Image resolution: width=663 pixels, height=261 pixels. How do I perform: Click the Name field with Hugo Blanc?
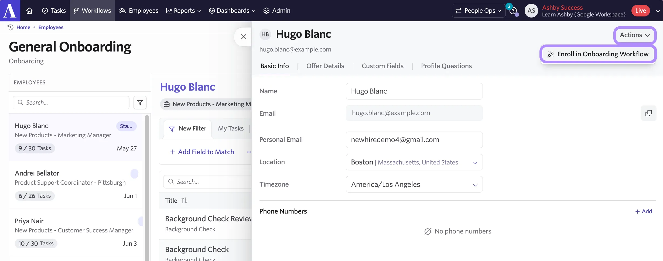pyautogui.click(x=414, y=91)
